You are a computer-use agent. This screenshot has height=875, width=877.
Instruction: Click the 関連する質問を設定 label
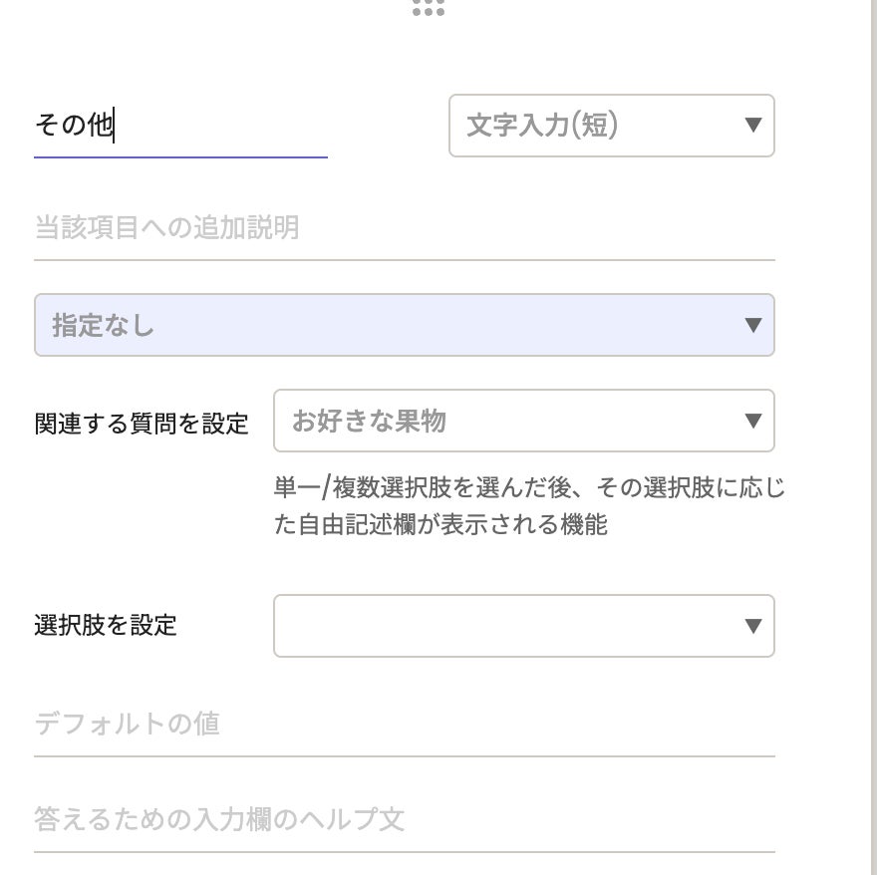[142, 423]
